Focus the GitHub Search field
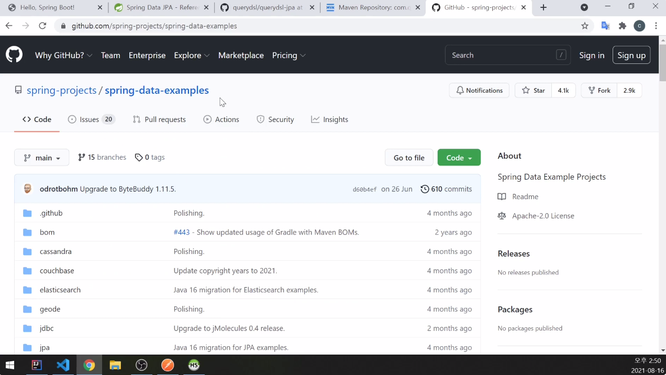Screen dimensions: 666x375 pos(508,55)
